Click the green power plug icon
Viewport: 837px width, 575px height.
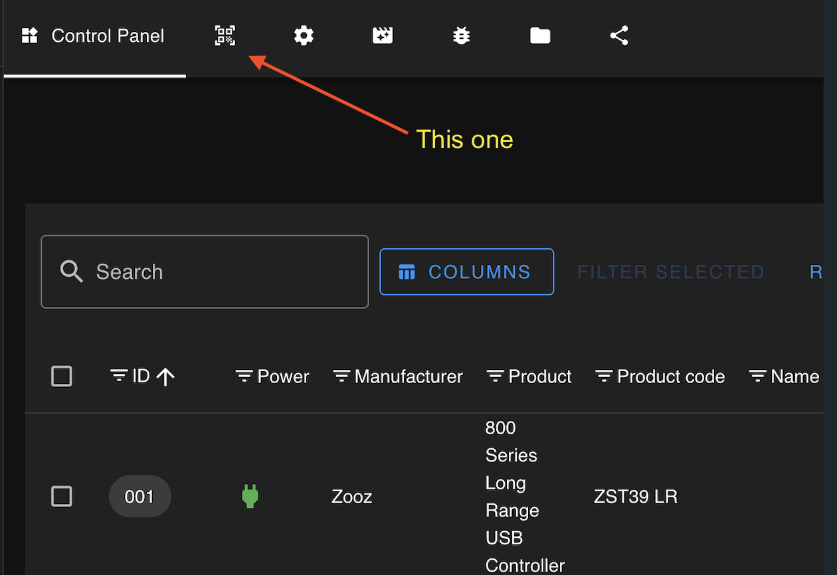[250, 496]
